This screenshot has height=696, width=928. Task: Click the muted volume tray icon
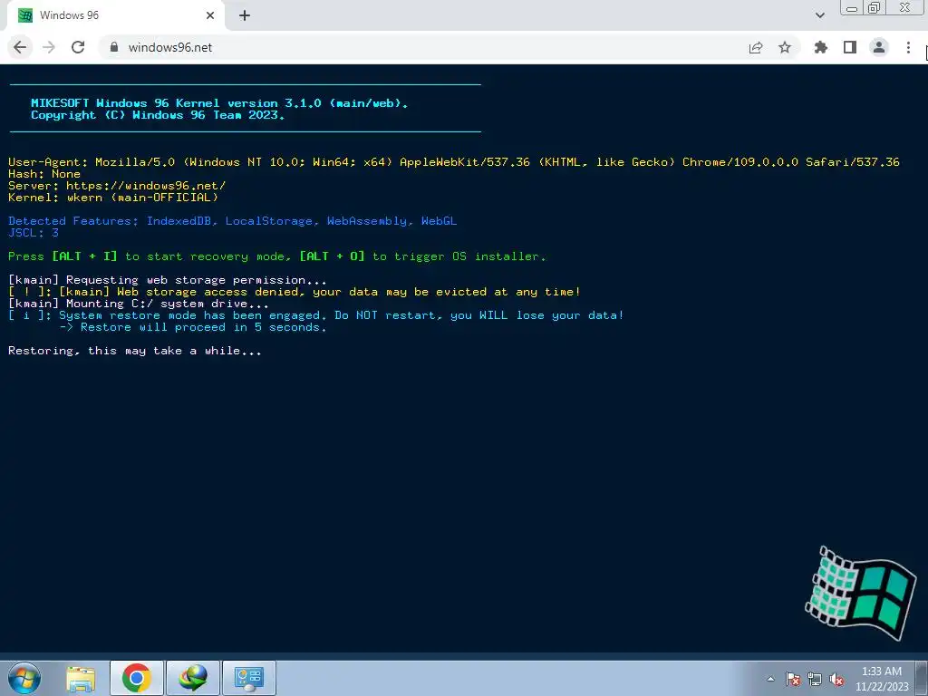836,679
